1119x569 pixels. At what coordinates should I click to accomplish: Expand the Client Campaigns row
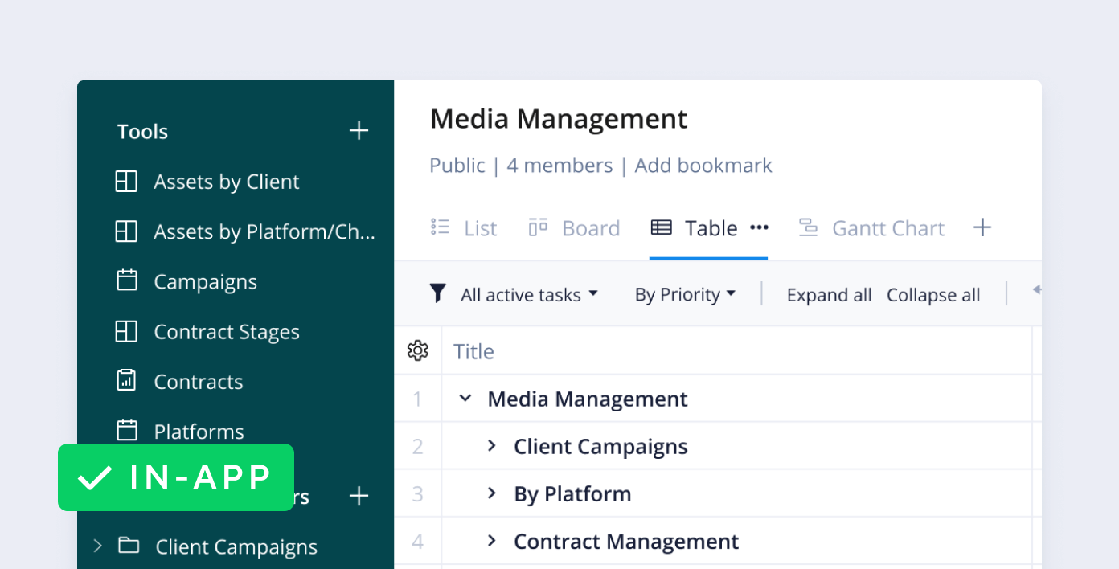pyautogui.click(x=492, y=446)
